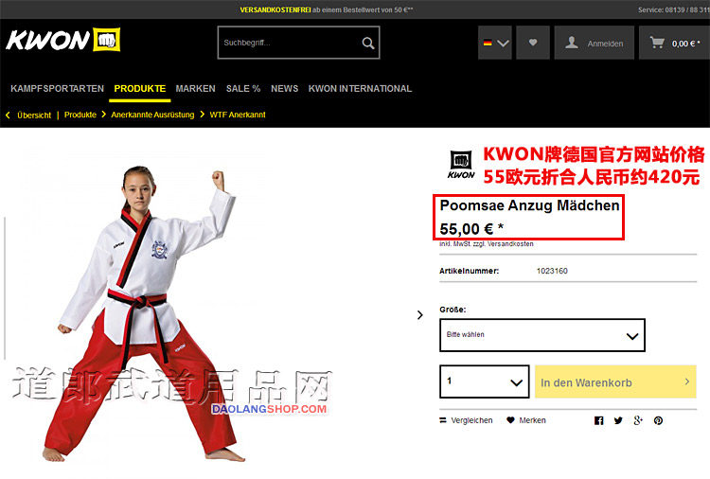Screen dimensions: 710x479
Task: Click the small KWON brand logo
Action: 461,166
